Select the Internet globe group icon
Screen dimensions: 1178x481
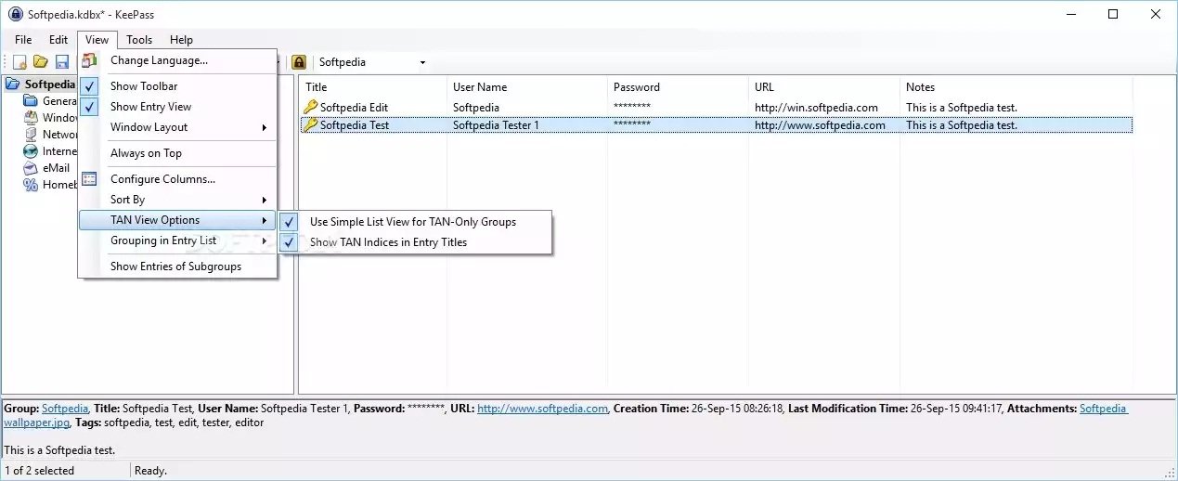click(x=31, y=151)
